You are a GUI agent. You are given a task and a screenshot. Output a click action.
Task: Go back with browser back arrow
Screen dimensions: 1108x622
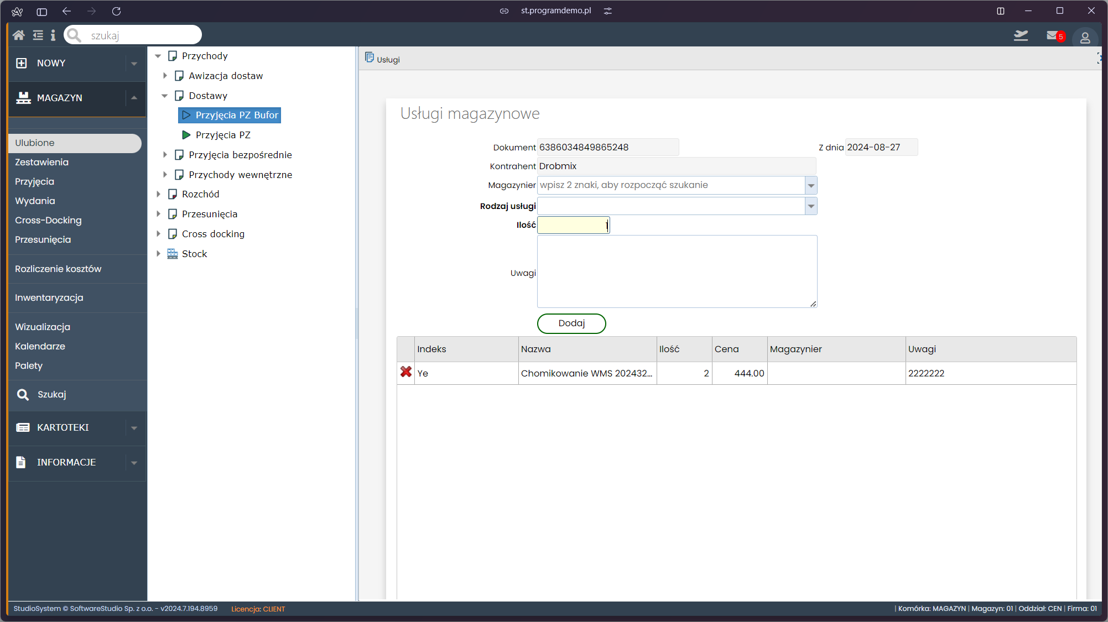(66, 11)
